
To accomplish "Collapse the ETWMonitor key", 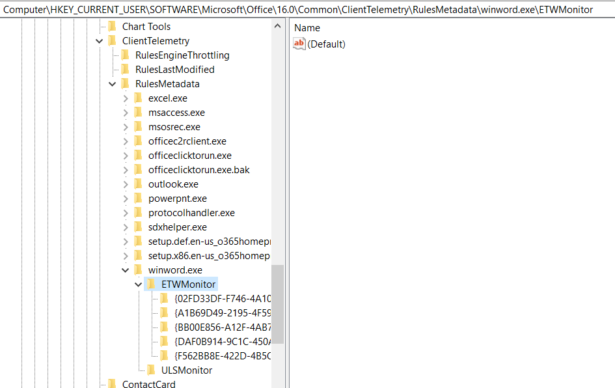I will pos(138,284).
